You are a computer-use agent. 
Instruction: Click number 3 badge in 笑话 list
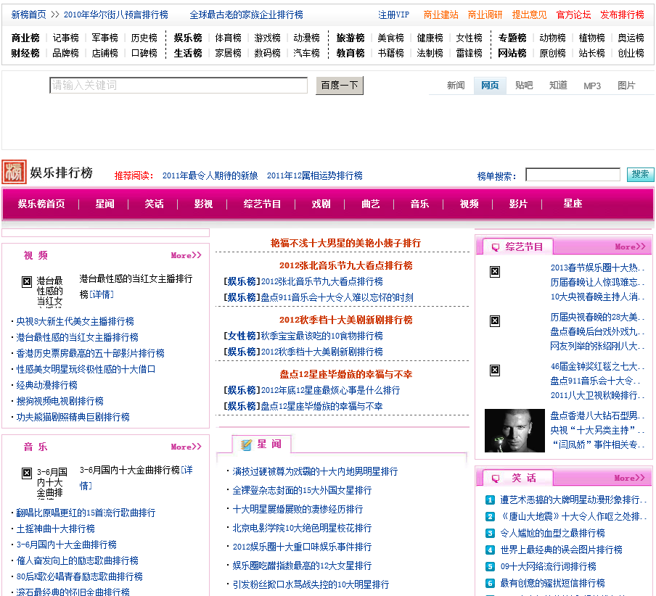click(490, 534)
